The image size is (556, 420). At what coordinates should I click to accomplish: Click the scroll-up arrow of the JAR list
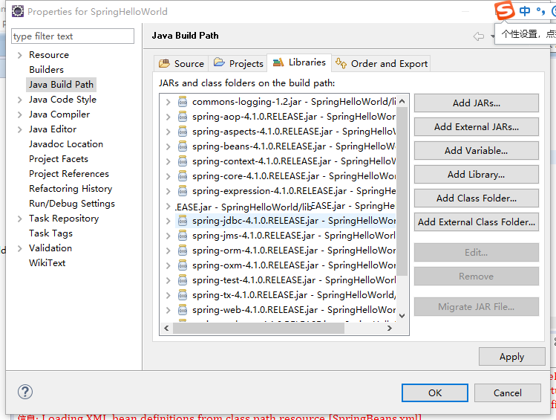click(402, 102)
